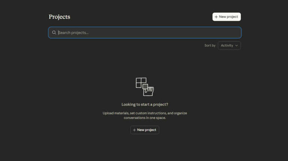Expand the Sort by options menu
The height and width of the screenshot is (161, 288).
(x=229, y=46)
